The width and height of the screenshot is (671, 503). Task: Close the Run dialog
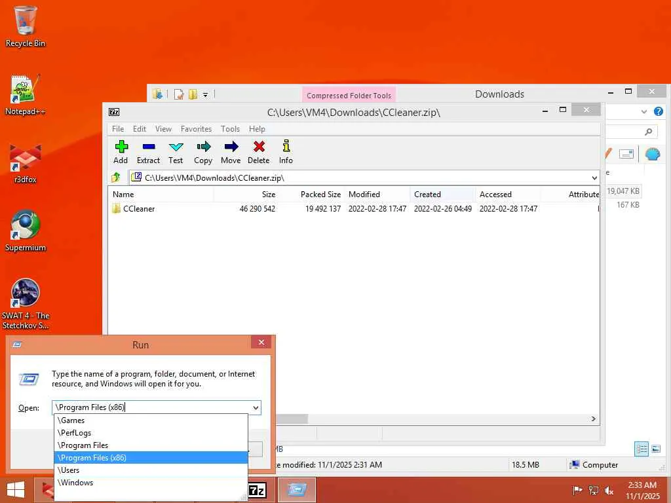point(261,342)
